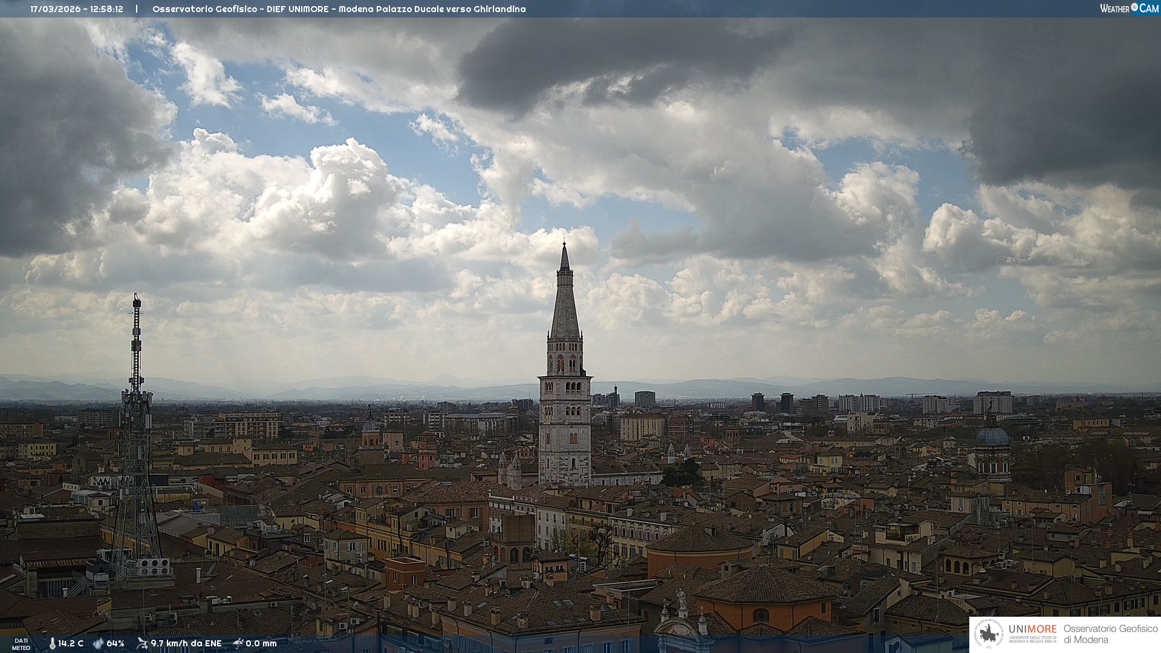The image size is (1161, 653).
Task: Click the date and time stamp
Action: point(77,9)
